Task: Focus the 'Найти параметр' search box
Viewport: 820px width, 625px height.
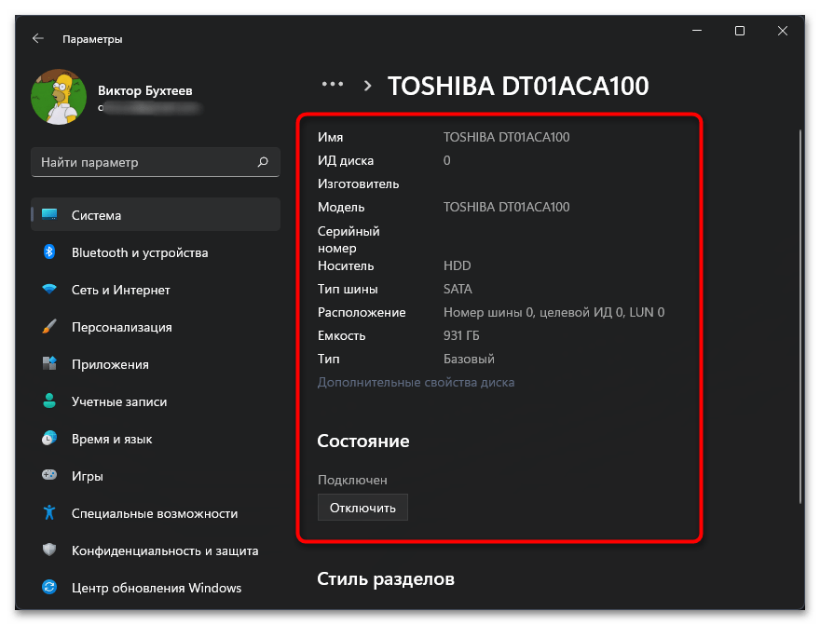Action: tap(156, 162)
